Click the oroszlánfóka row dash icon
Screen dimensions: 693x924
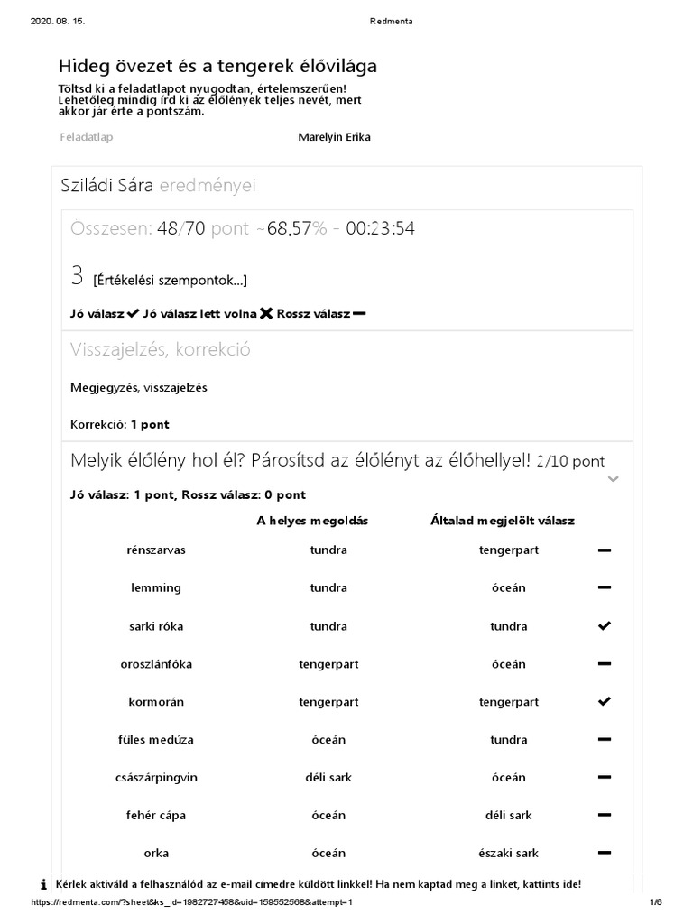(604, 664)
